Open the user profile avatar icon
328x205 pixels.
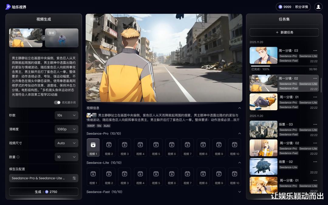click(318, 7)
